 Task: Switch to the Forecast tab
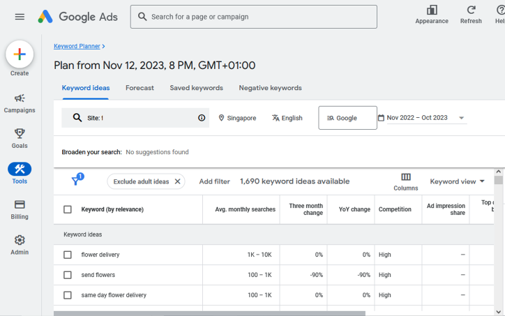140,88
